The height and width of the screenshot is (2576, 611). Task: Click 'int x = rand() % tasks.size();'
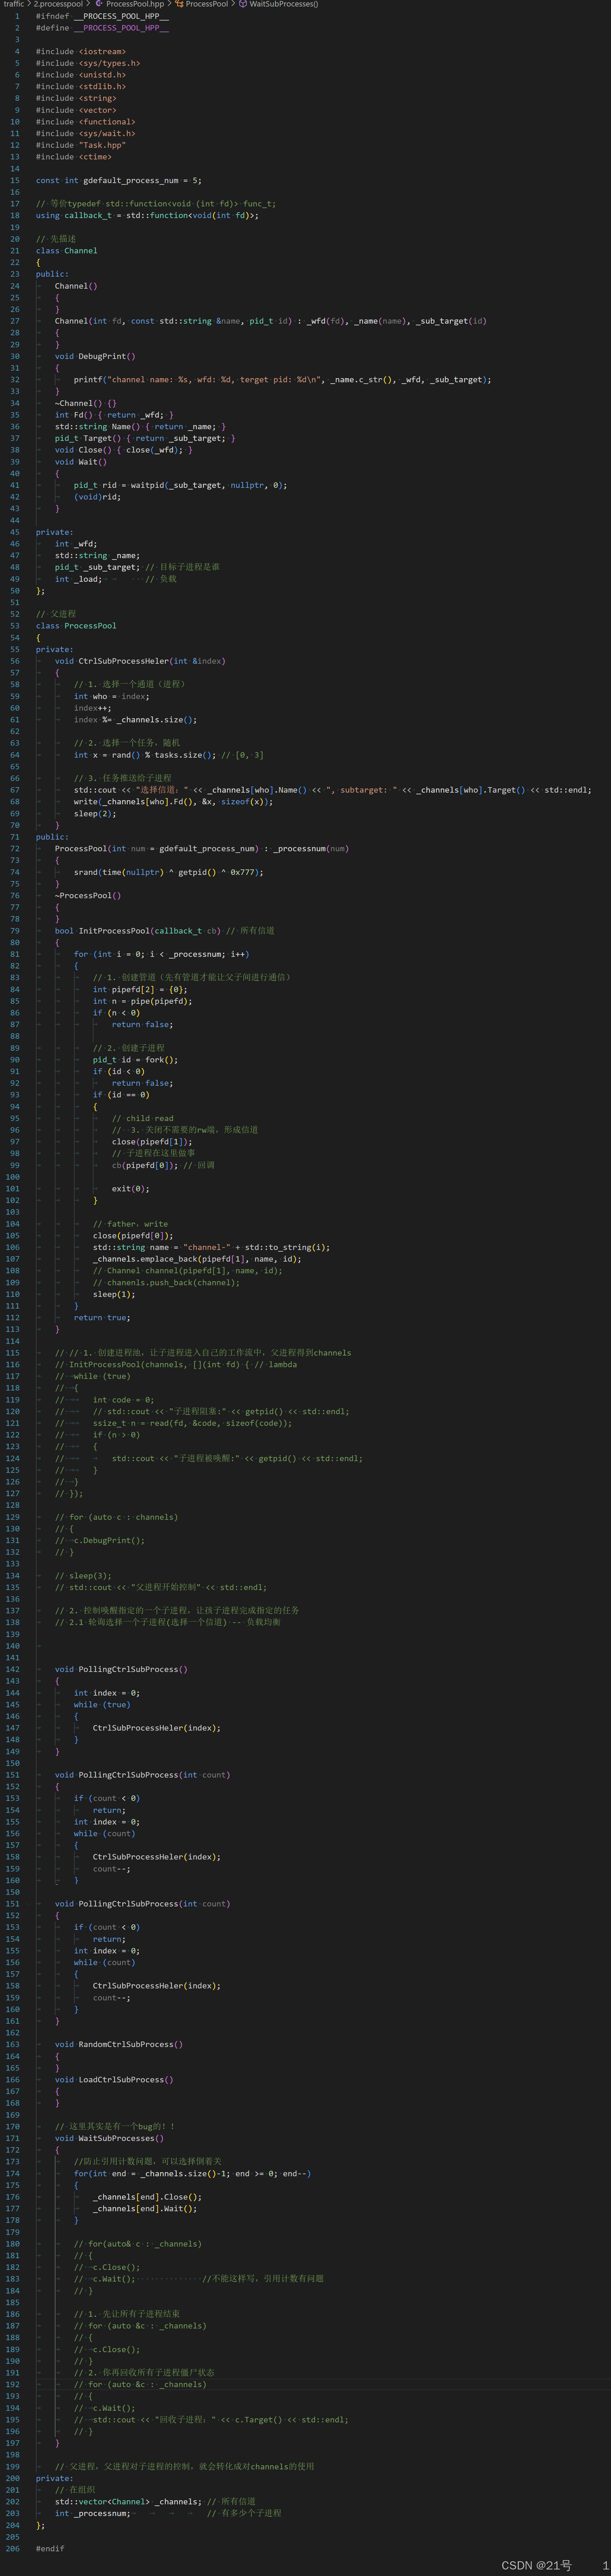coord(145,755)
